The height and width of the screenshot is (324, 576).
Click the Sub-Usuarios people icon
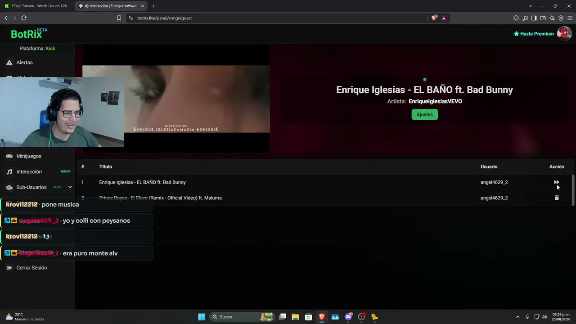9,187
